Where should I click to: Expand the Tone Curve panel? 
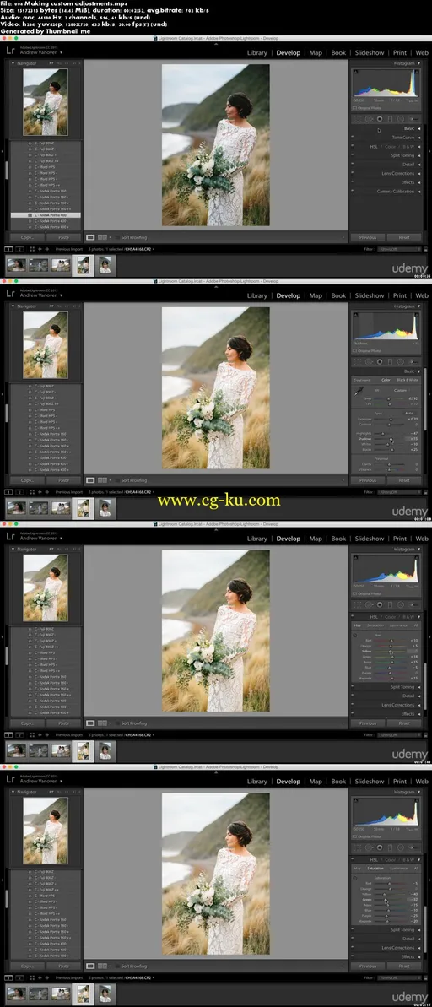tap(419, 138)
